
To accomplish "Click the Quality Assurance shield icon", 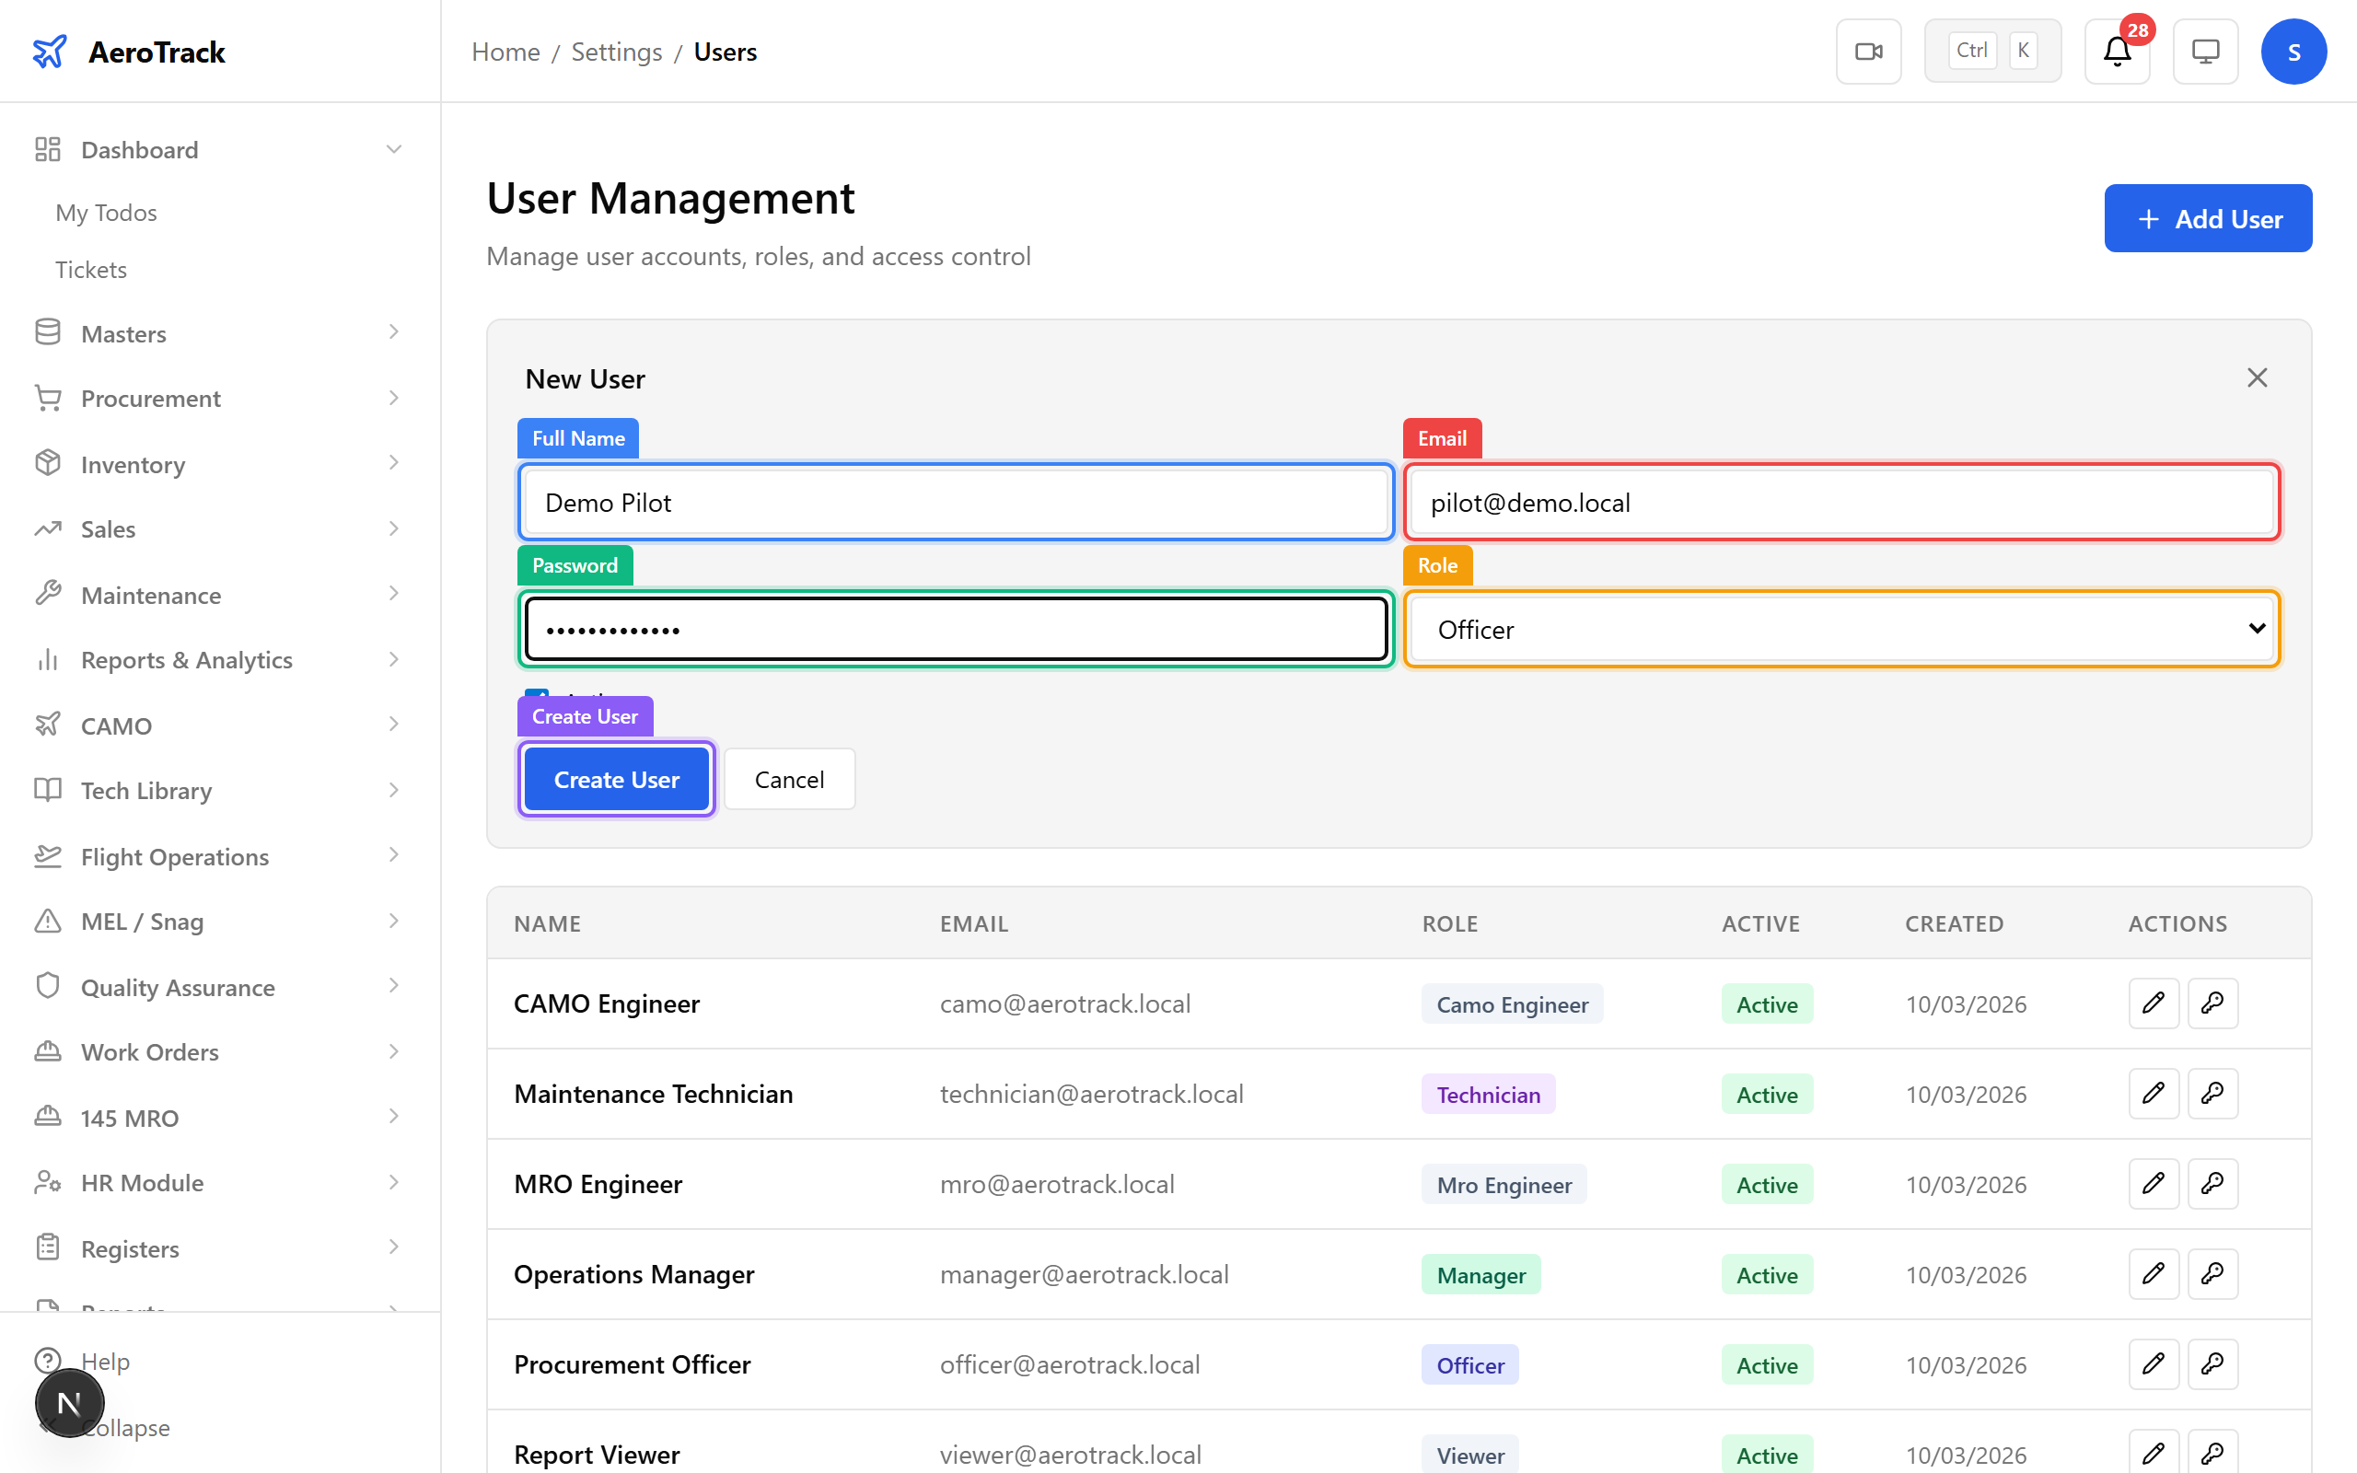I will pos(48,986).
